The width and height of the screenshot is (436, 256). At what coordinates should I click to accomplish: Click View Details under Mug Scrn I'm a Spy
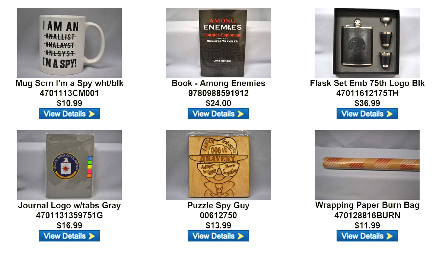[x=69, y=114]
